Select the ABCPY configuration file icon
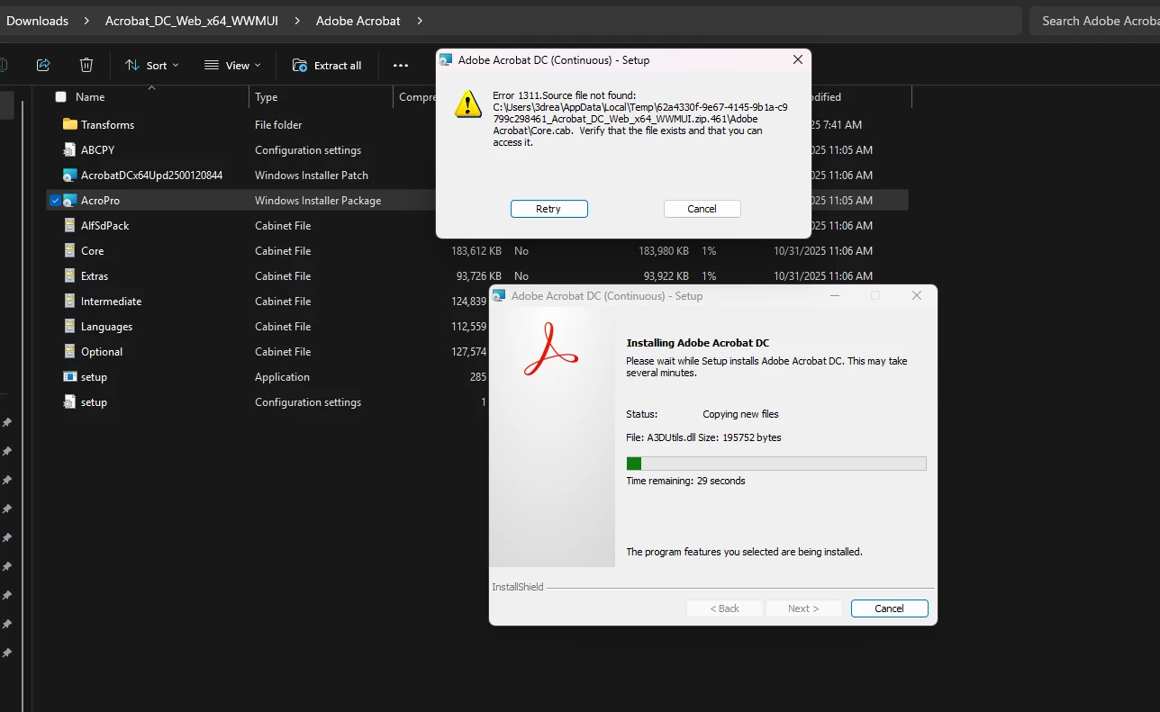The width and height of the screenshot is (1160, 712). coord(70,150)
